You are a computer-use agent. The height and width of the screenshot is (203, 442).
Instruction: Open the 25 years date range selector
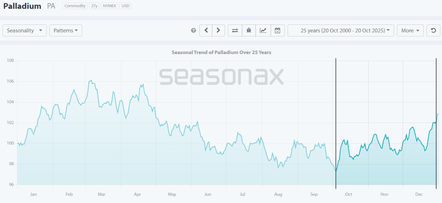[x=341, y=30]
